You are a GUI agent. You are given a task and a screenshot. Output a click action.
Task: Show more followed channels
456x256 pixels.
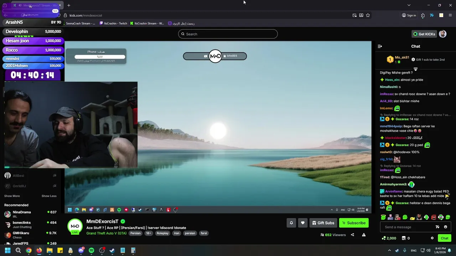click(x=12, y=196)
